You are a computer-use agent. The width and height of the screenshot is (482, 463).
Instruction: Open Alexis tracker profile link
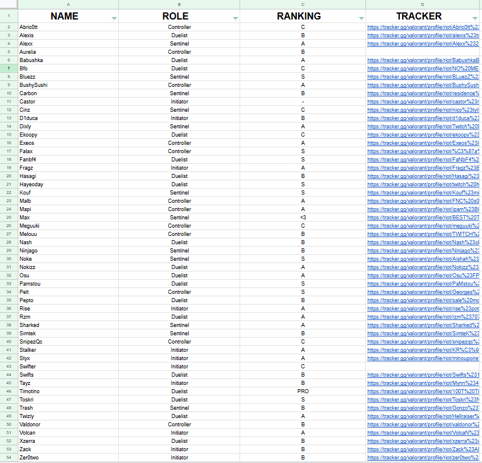coord(423,35)
